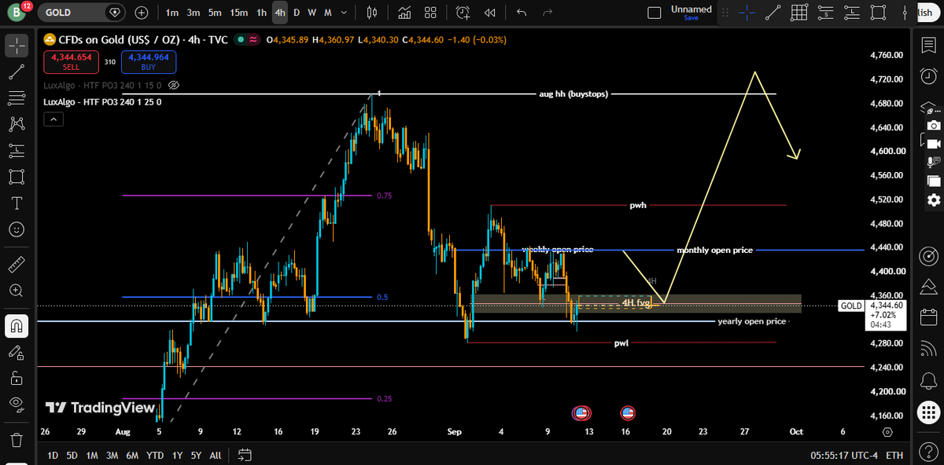Switch to the 1h timeframe

(x=262, y=13)
